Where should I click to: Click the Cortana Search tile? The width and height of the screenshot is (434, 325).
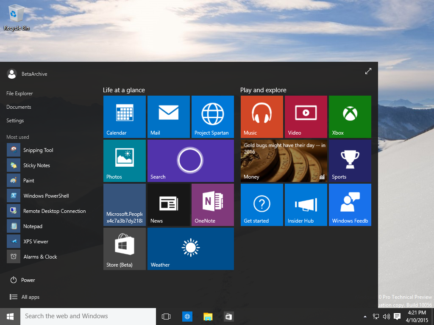tap(191, 161)
